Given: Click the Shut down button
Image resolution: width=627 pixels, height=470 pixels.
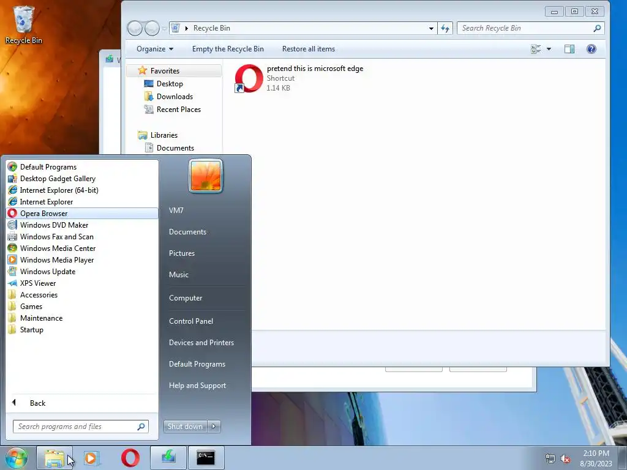Looking at the screenshot, I should coord(186,427).
